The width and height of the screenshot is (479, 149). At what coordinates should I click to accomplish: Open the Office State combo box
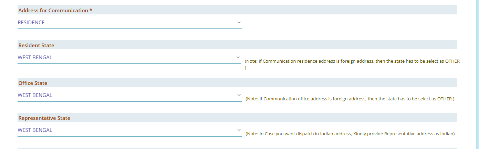pos(129,95)
